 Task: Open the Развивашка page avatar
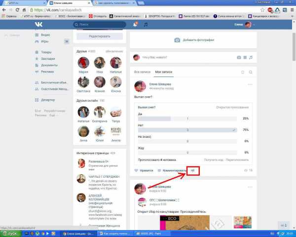click(x=81, y=163)
